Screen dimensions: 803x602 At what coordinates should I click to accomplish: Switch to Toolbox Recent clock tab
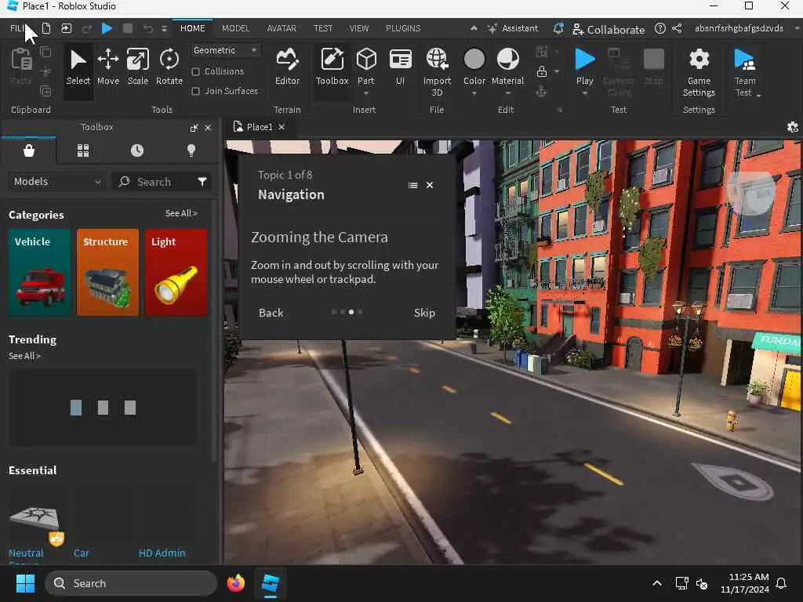pos(136,150)
